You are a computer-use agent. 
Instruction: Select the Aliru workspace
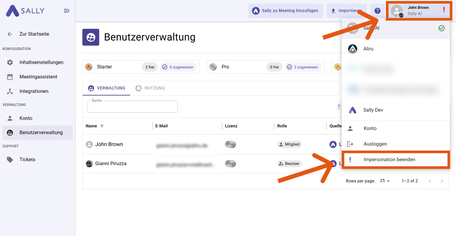tap(368, 49)
